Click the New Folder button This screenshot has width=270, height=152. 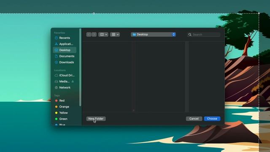coord(96,119)
